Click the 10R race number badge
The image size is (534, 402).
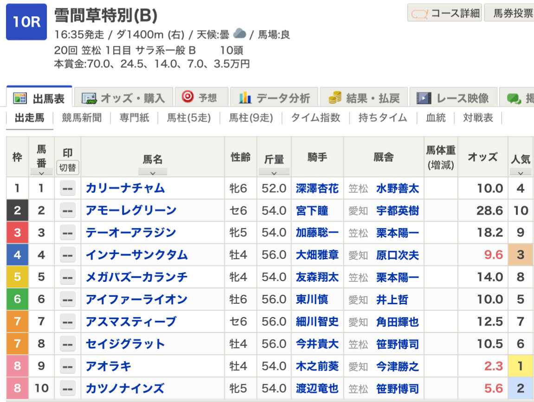26,22
